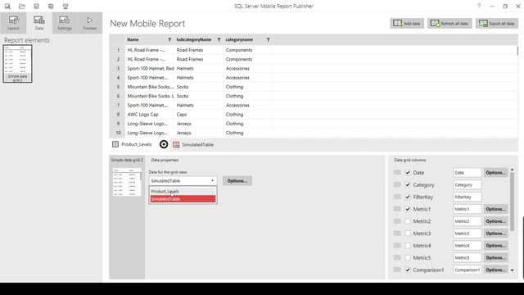The image size is (524, 295).
Task: Open Options for the Comparison1 column
Action: pyautogui.click(x=496, y=270)
